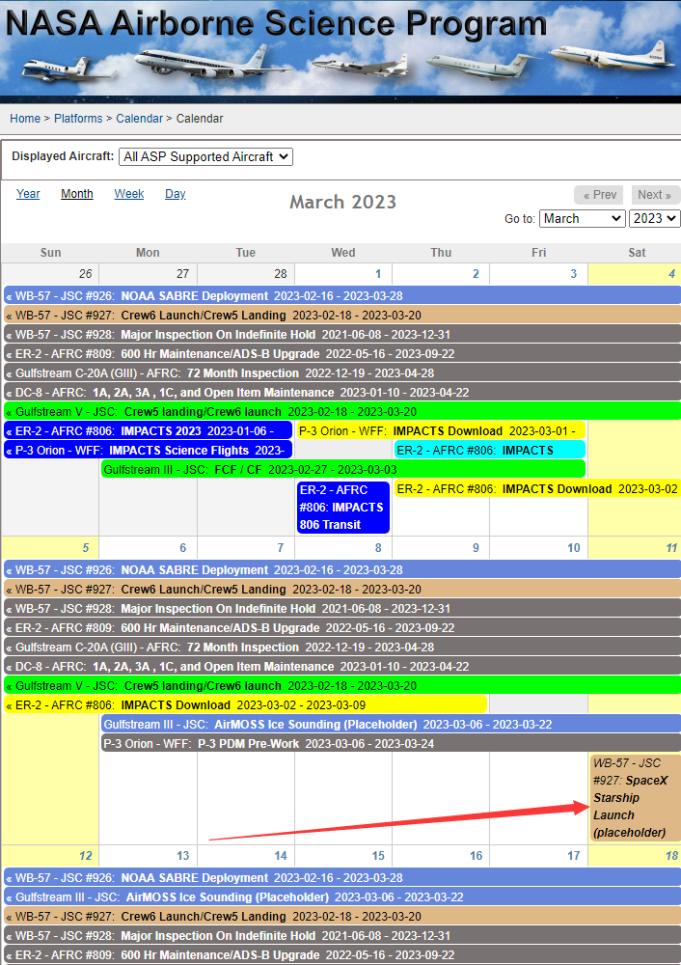Viewport: 681px width, 965px height.
Task: Open SpaceX Starship Launch placeholder event
Action: [635, 798]
